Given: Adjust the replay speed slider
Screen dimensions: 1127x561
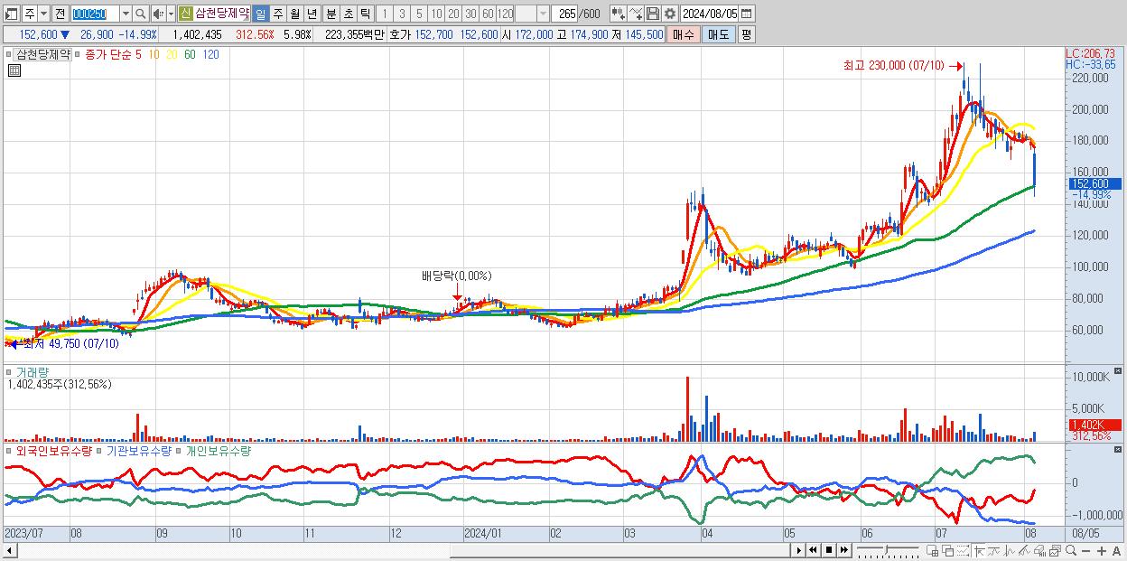Looking at the screenshot, I should click(x=887, y=550).
